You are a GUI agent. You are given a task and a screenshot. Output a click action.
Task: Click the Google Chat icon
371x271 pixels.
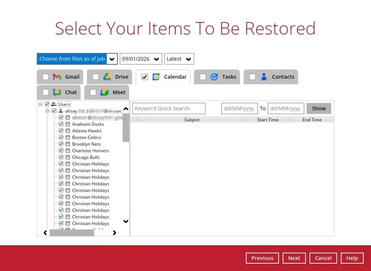tap(57, 92)
